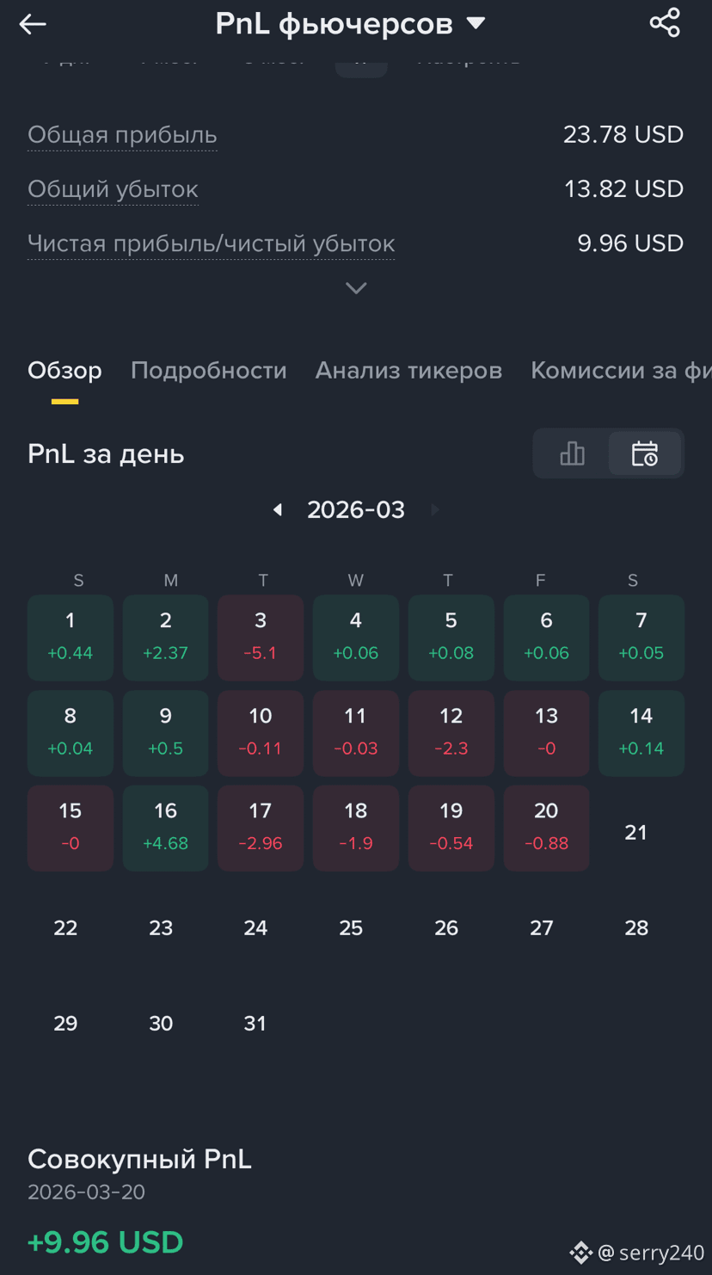
Task: Go to previous month arrow
Action: (x=278, y=510)
